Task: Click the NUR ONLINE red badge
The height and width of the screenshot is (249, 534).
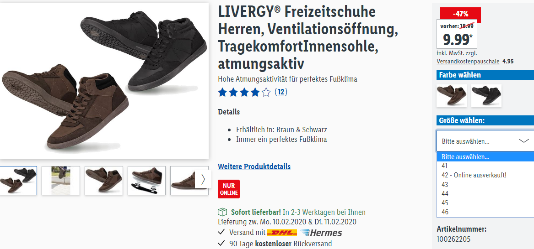Action: click(x=229, y=189)
